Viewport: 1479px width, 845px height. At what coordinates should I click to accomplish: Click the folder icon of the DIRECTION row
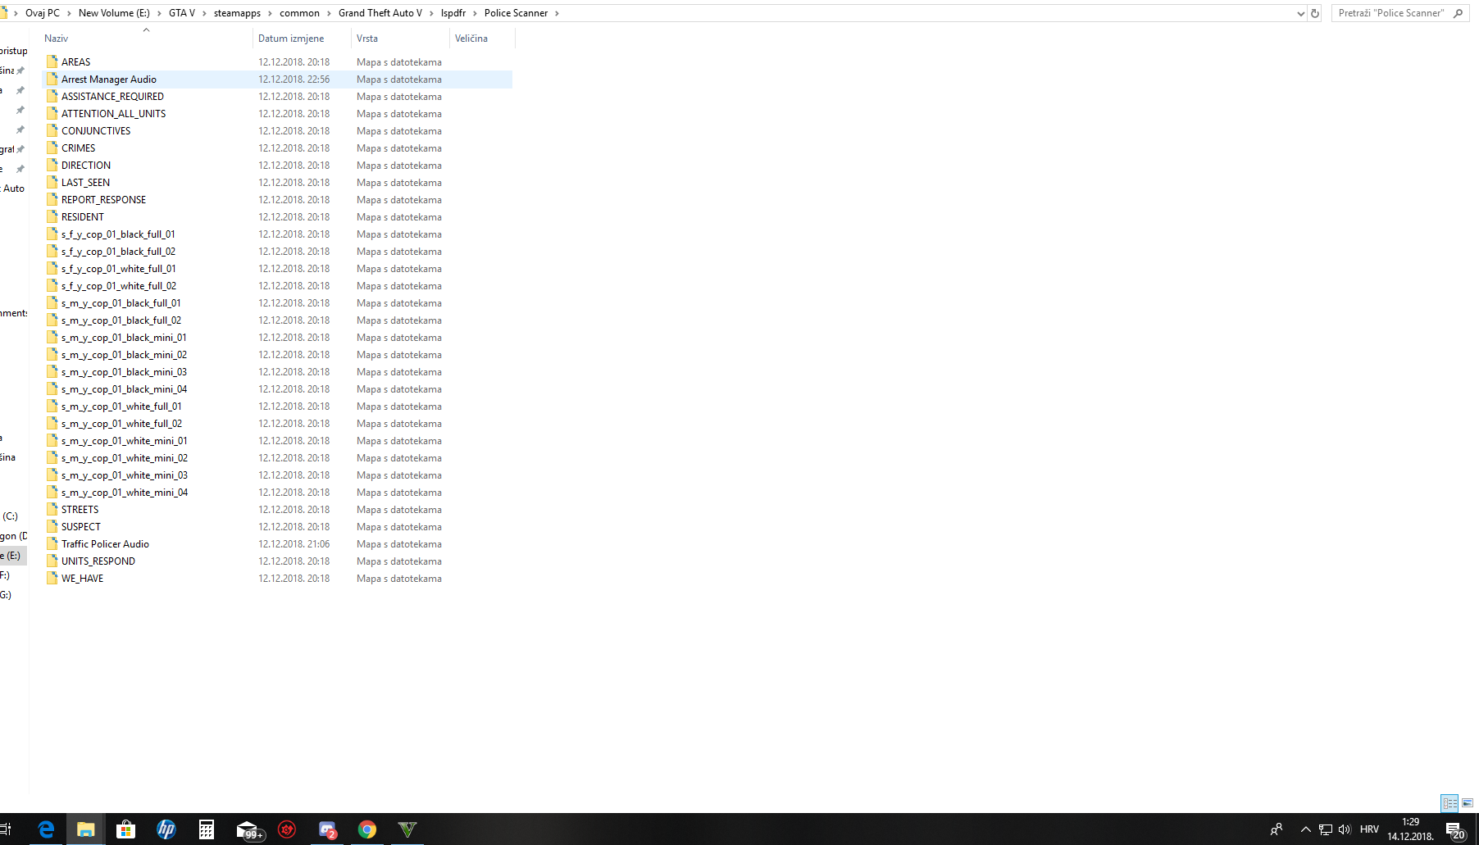[52, 165]
